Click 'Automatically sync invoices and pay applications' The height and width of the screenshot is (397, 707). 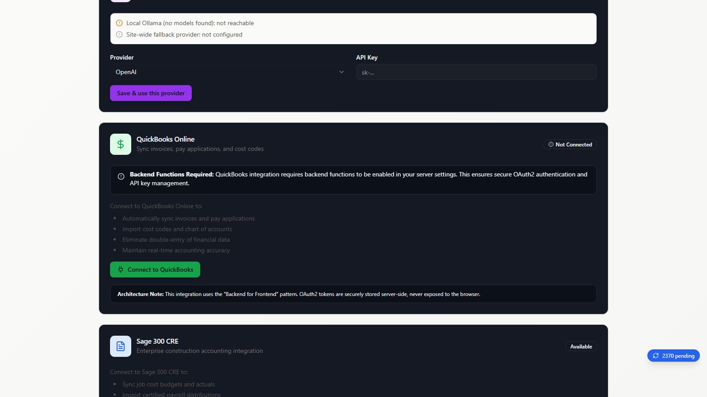coord(189,218)
